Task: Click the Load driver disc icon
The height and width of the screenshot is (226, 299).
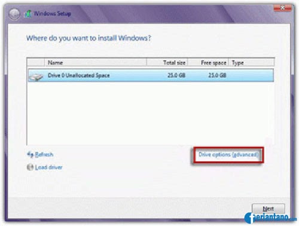Action: [x=30, y=167]
